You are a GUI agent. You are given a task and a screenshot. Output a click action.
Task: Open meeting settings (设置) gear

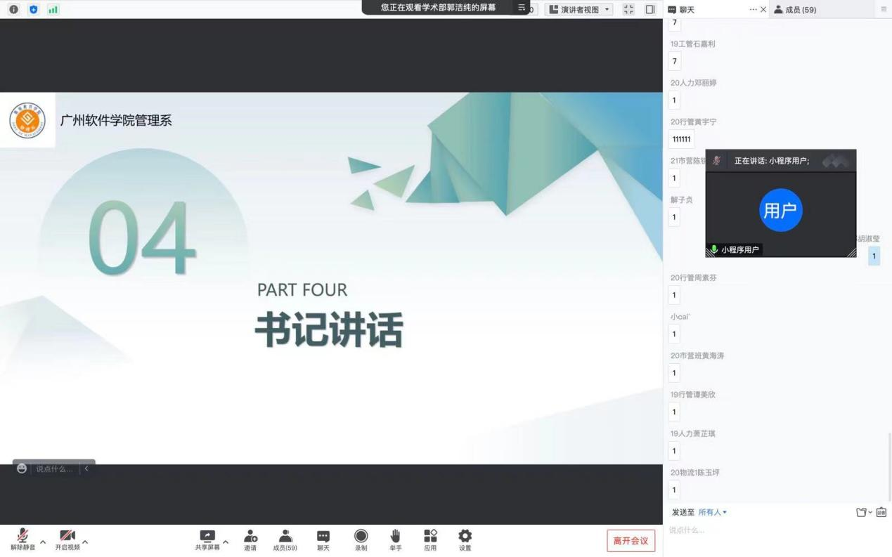coord(465,537)
